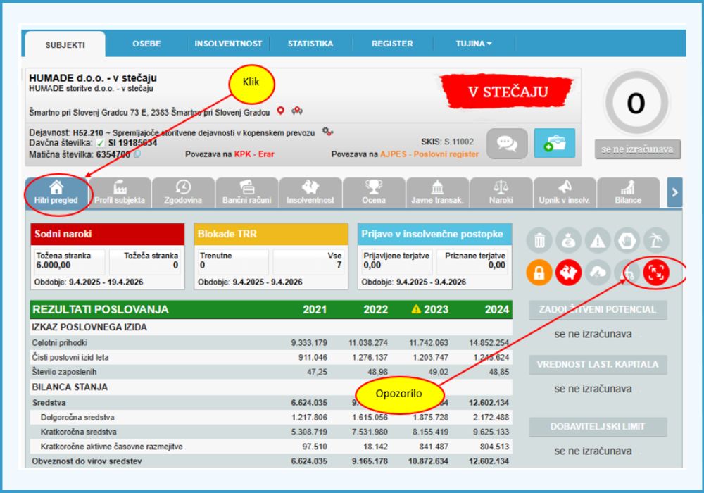704x493 pixels.
Task: Click the grey palm tree indicator icon
Action: [x=656, y=242]
